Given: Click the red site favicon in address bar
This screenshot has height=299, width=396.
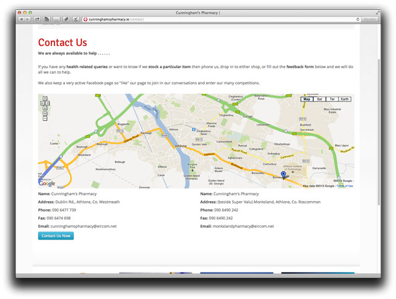Looking at the screenshot, I should 85,19.
